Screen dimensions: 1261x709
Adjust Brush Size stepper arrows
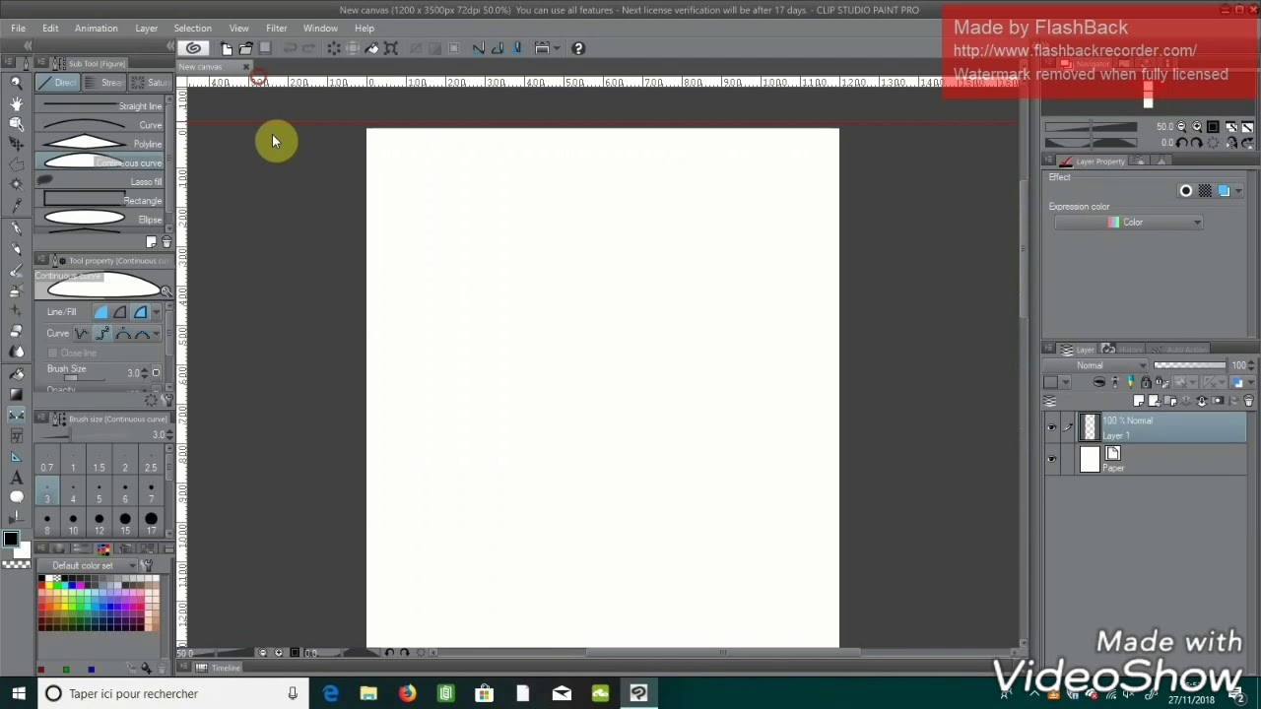pyautogui.click(x=144, y=372)
